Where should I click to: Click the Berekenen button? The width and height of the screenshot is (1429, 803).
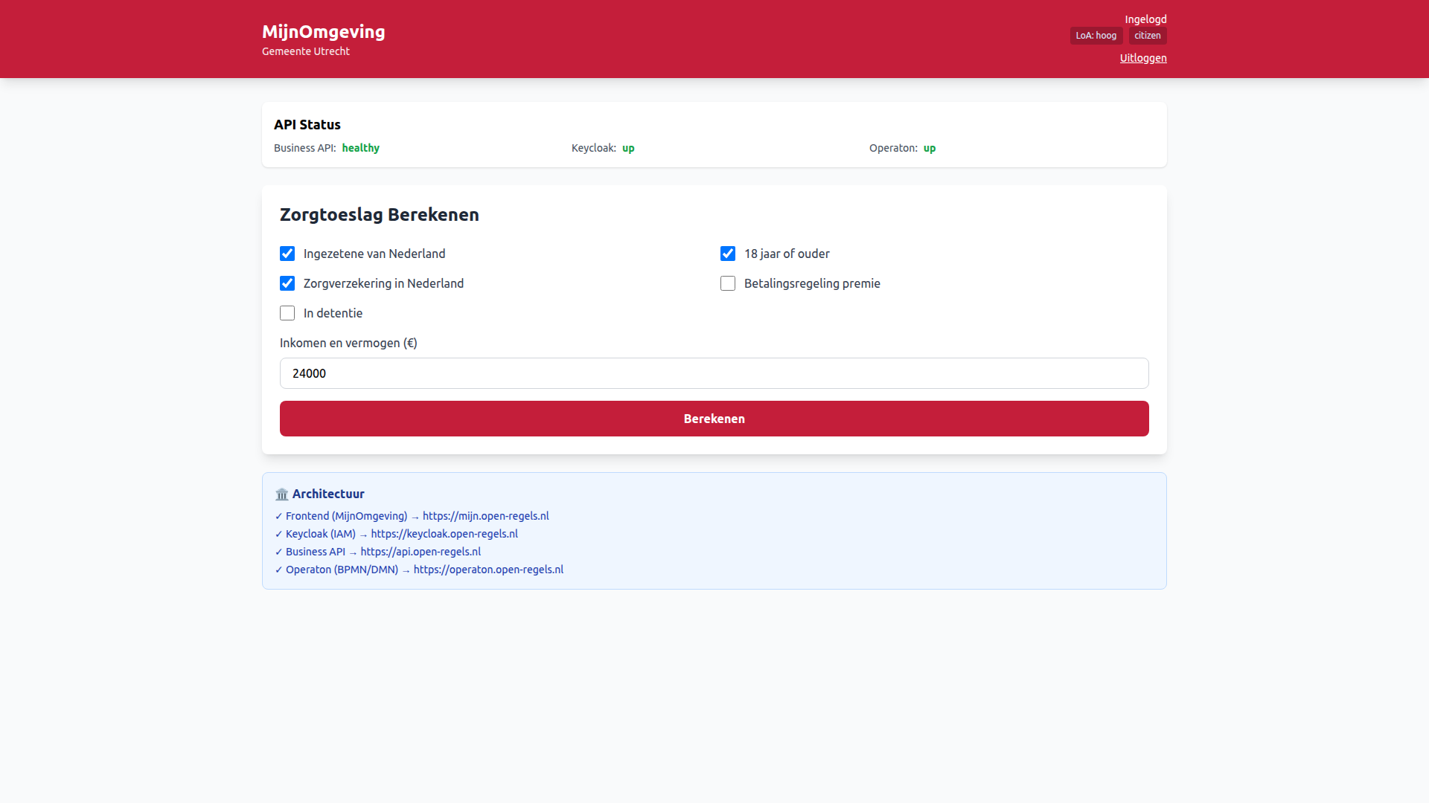click(x=714, y=419)
